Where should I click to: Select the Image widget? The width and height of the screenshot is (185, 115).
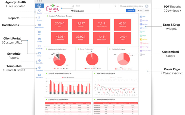pos(143,35)
